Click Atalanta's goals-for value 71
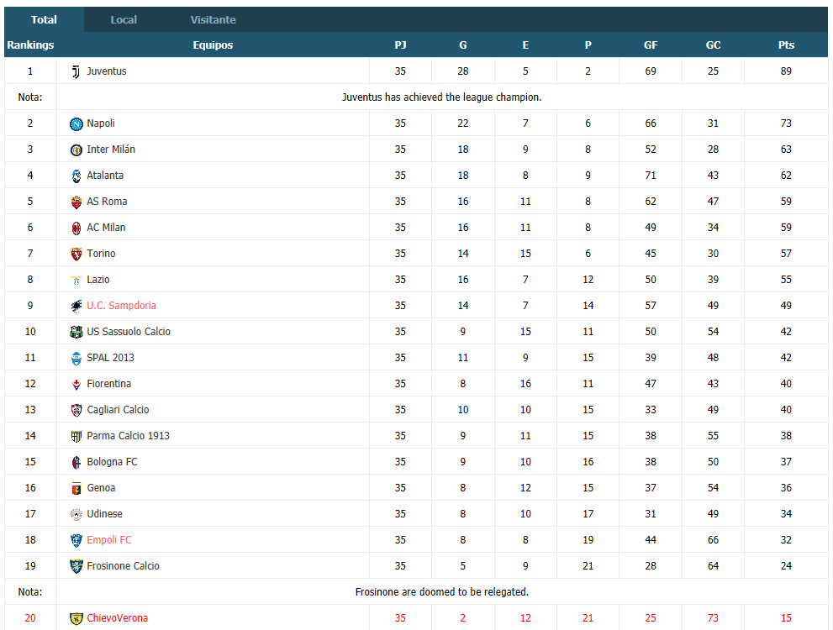The width and height of the screenshot is (833, 630). click(651, 176)
